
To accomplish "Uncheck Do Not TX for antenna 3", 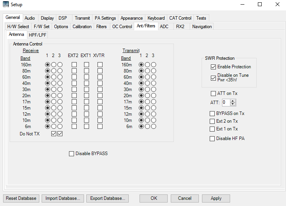I will pos(60,134).
